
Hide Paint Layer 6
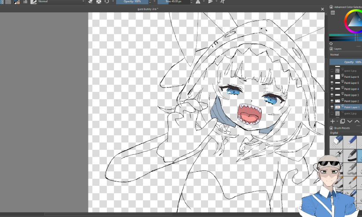tap(332, 76)
